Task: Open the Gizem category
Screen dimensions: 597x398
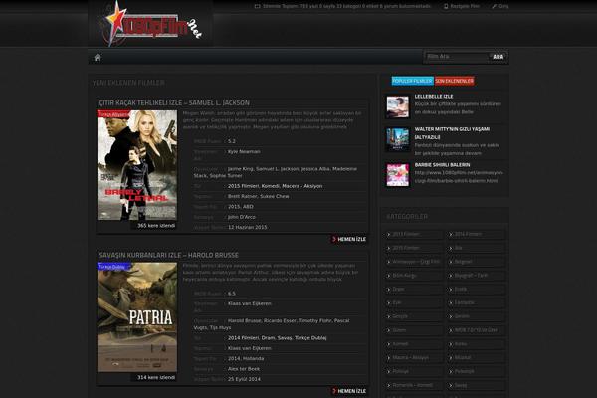Action: point(414,330)
